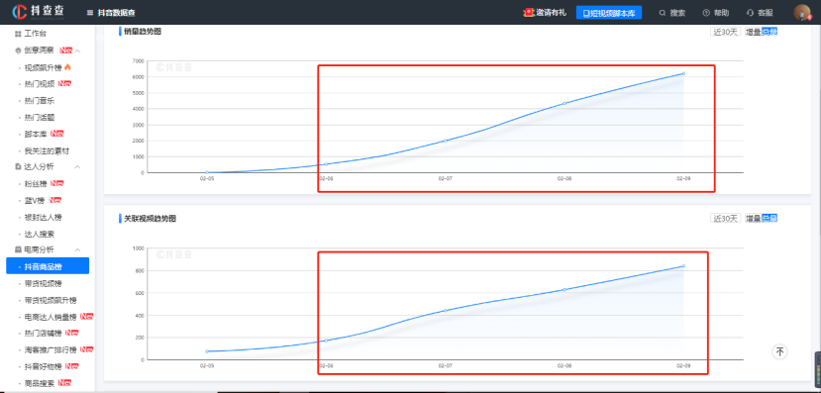
Task: Click 近30天 on the sales trend chart
Action: point(725,32)
